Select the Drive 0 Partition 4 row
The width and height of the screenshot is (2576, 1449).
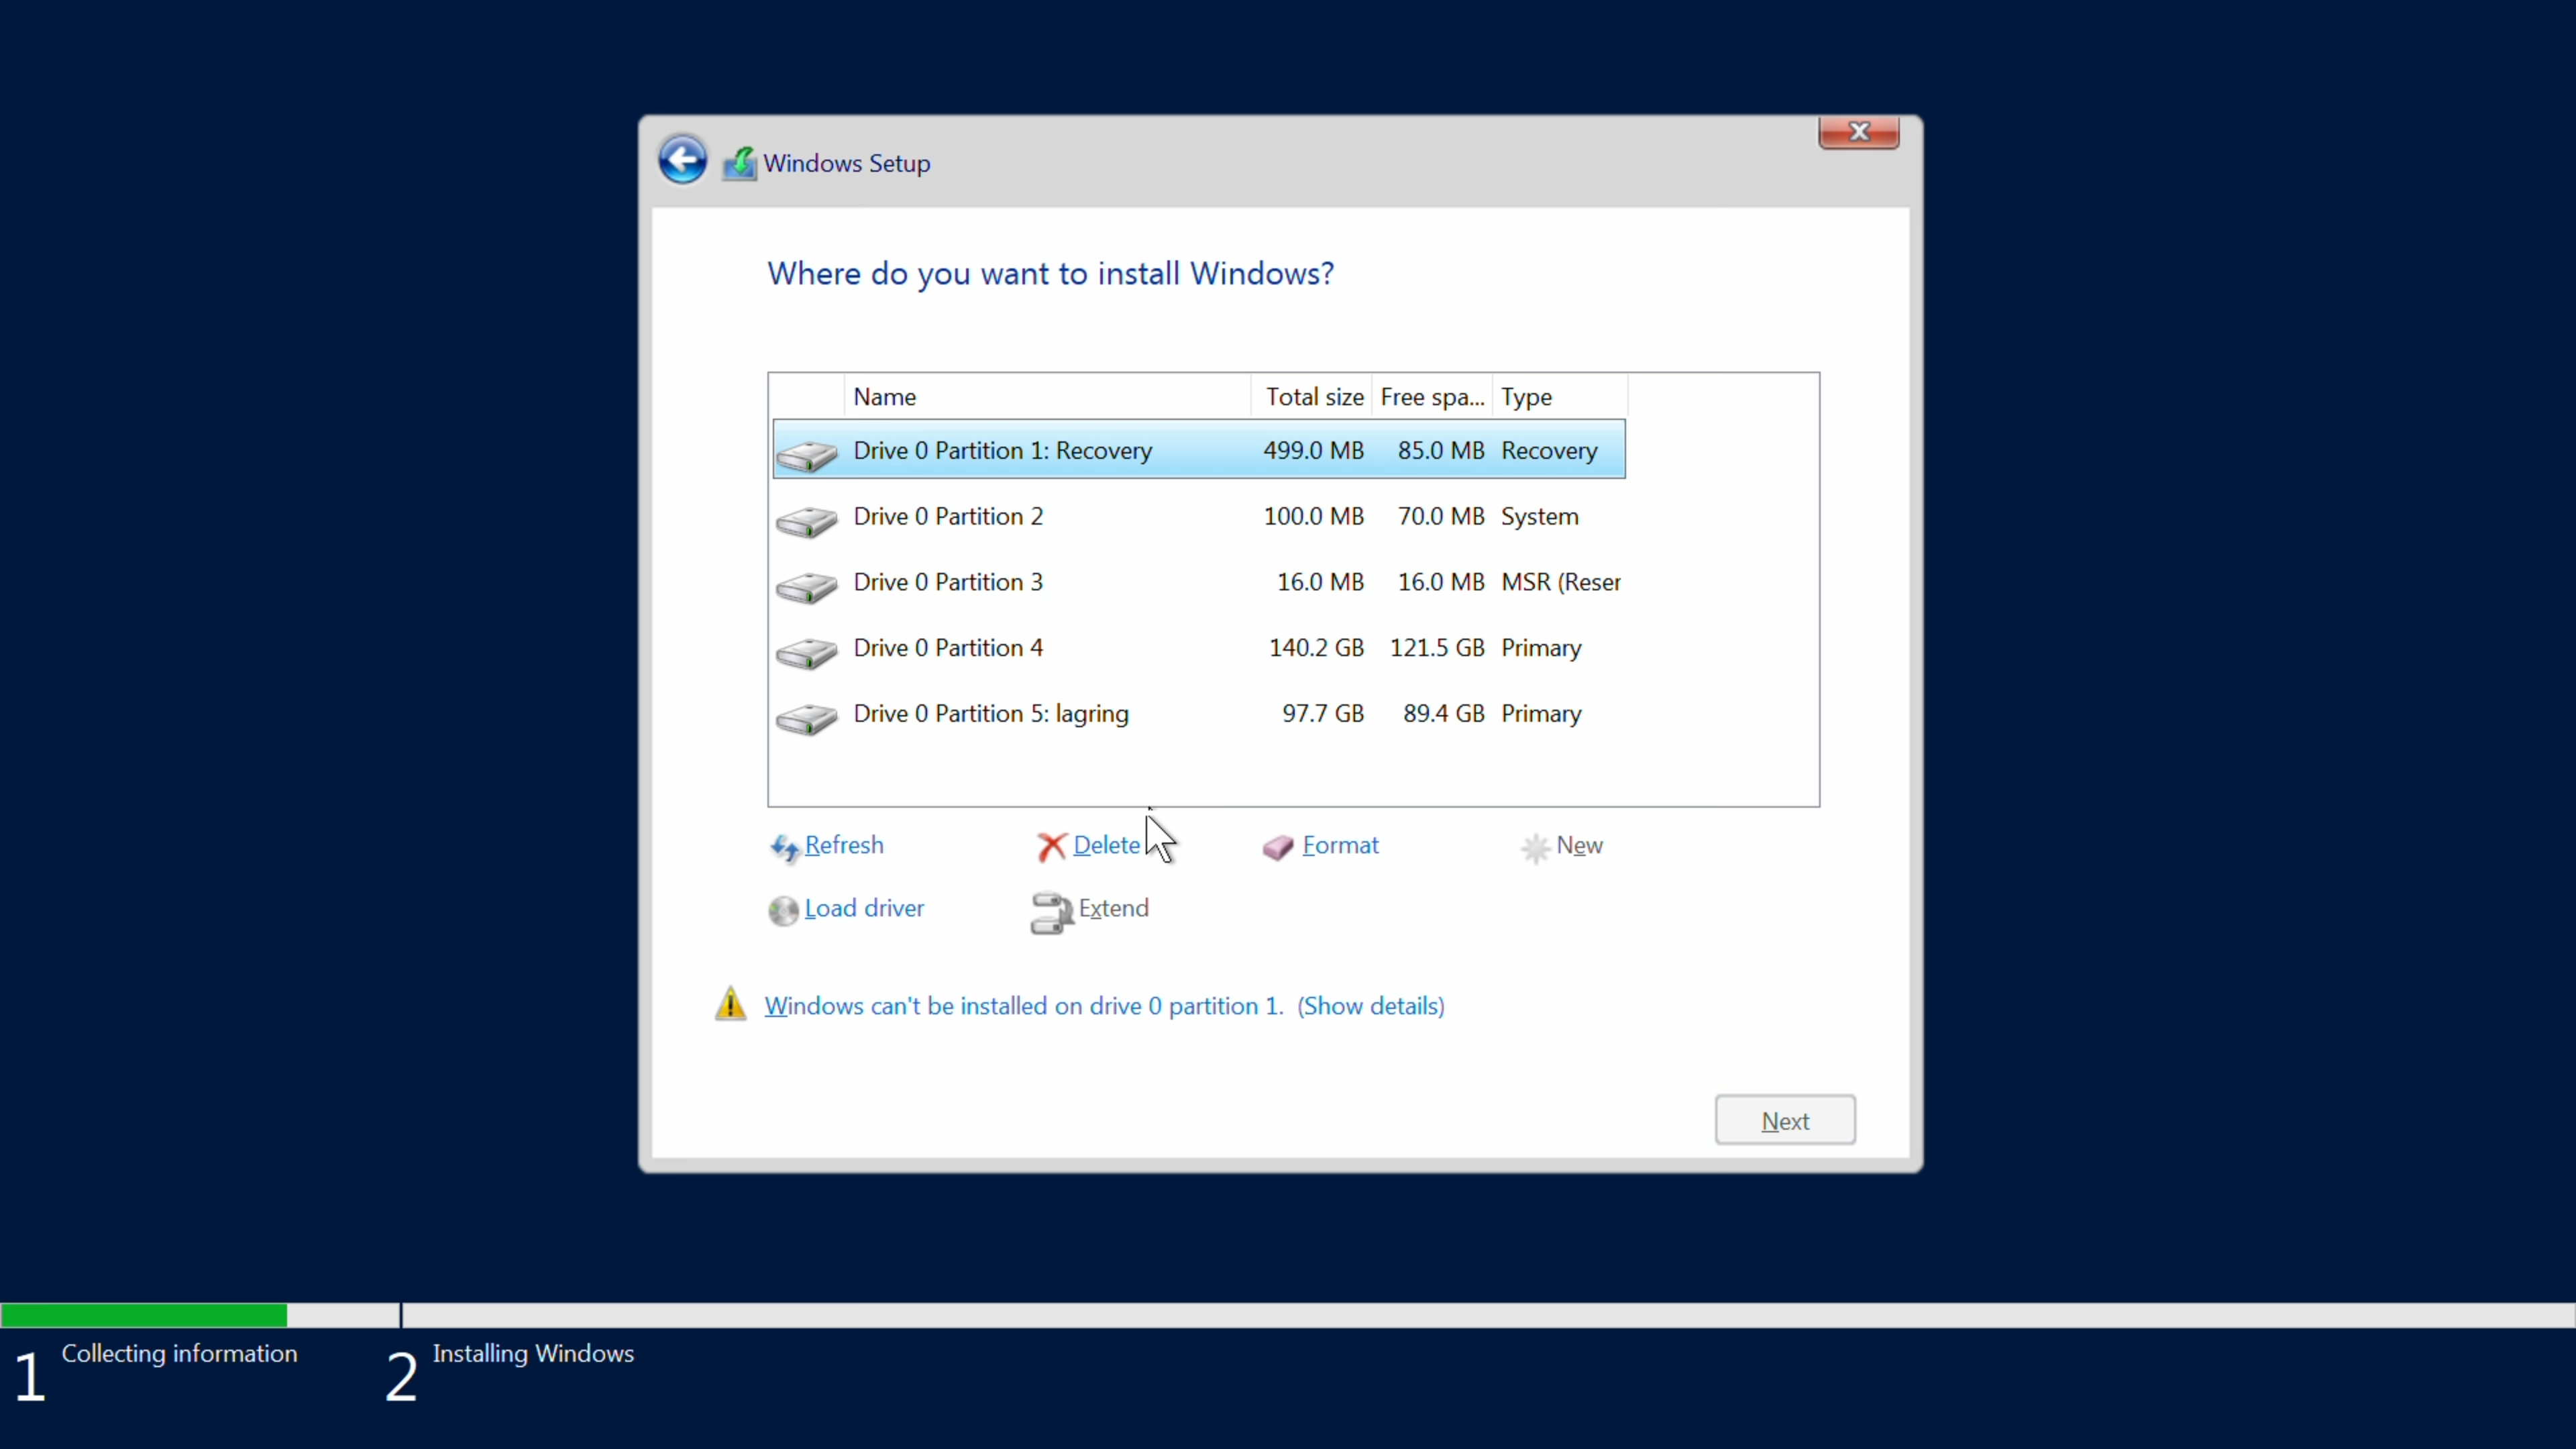click(x=1199, y=648)
